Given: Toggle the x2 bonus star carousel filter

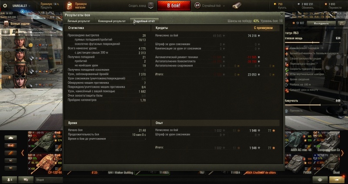Looking at the screenshot, I should coord(10,145).
